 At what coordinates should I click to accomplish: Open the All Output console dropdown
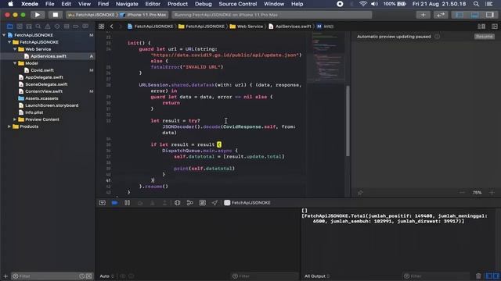click(x=316, y=276)
